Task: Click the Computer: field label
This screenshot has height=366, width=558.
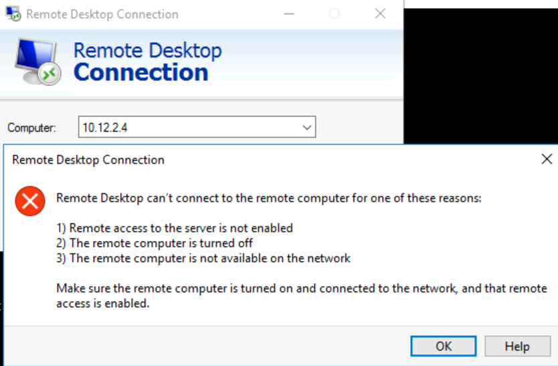Action: [32, 127]
